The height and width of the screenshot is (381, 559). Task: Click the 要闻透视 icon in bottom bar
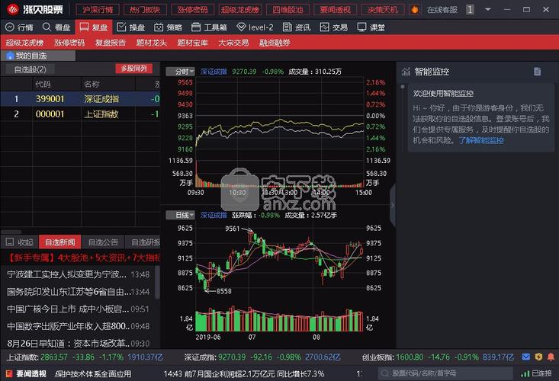tap(9, 373)
